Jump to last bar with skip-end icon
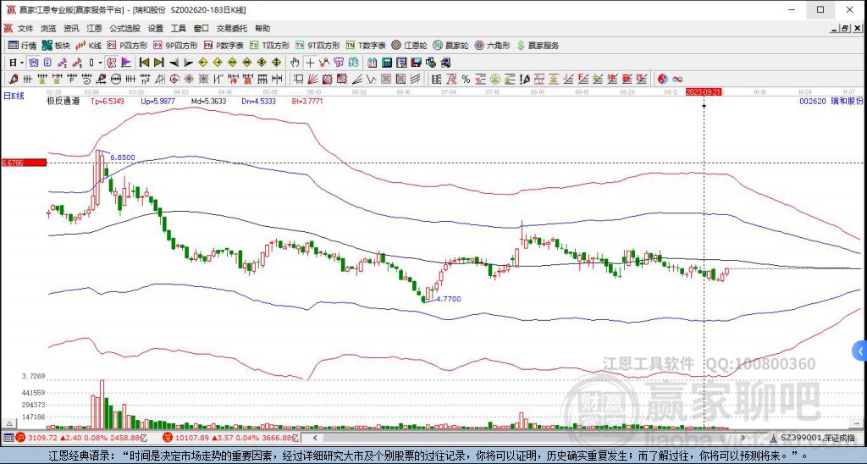The image size is (867, 464). click(x=158, y=63)
